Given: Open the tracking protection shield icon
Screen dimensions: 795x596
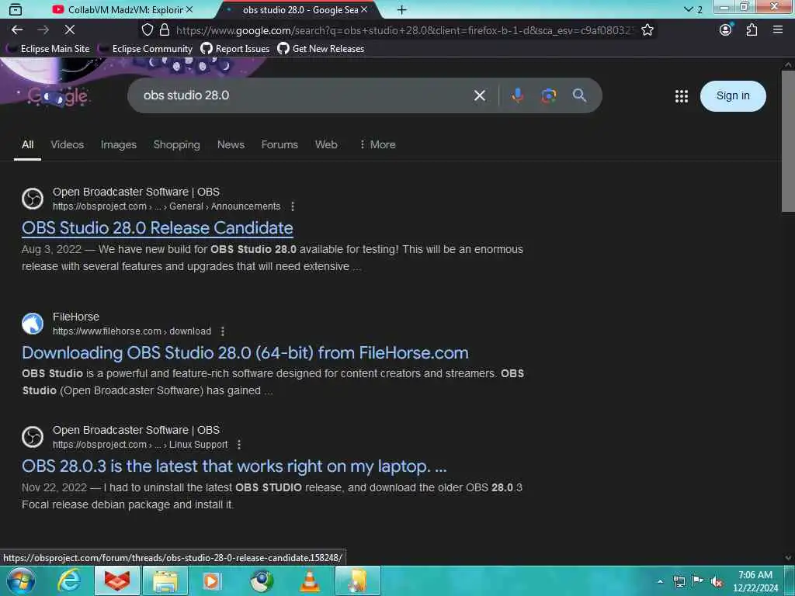Looking at the screenshot, I should 147,30.
